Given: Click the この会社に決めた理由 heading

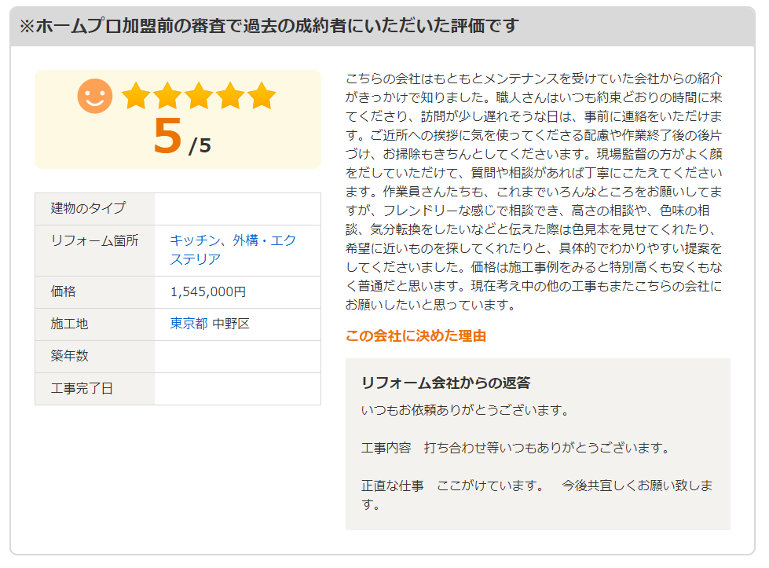Looking at the screenshot, I should (x=416, y=336).
